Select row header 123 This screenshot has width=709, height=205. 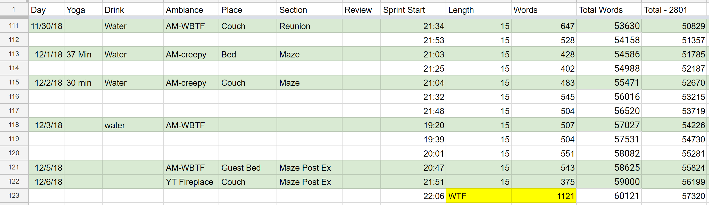[x=14, y=196]
